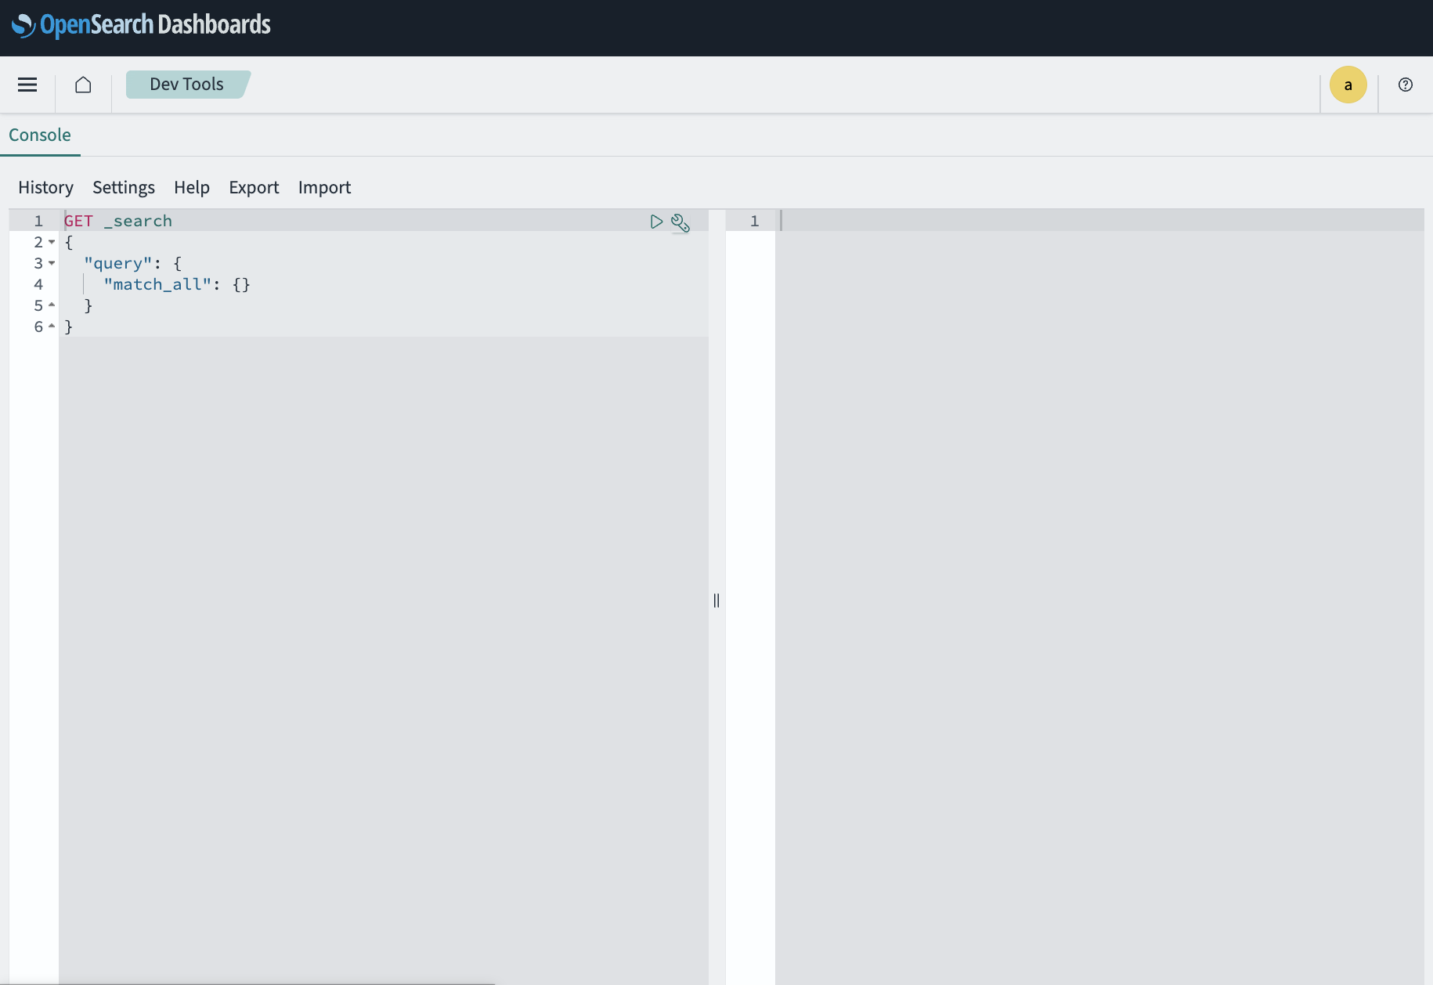Open the wrench request options menu
This screenshot has height=985, width=1433.
pyautogui.click(x=680, y=223)
